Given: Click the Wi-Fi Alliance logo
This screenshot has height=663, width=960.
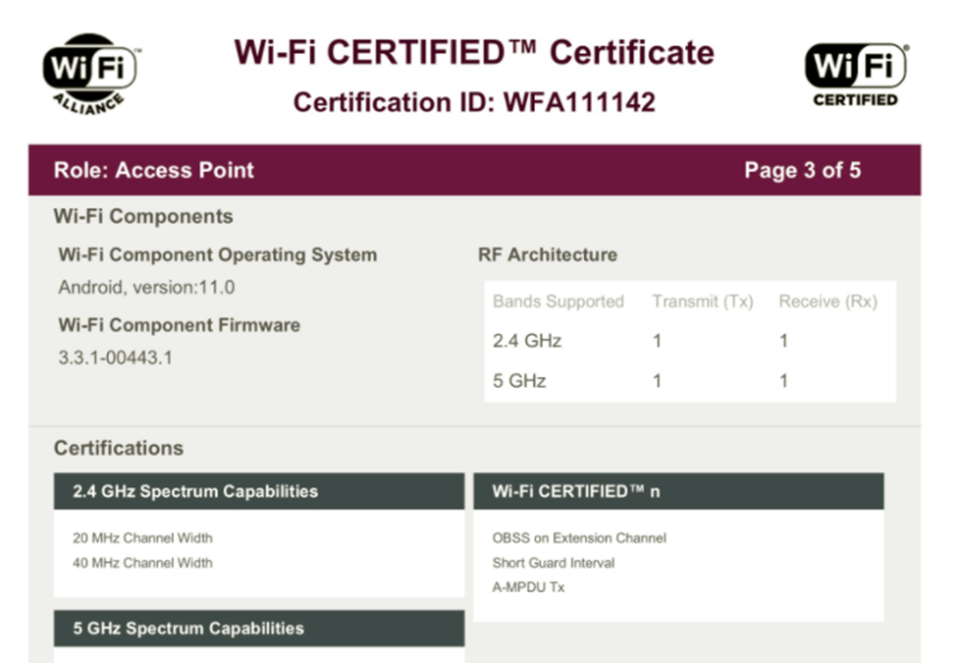Looking at the screenshot, I should coord(90,74).
